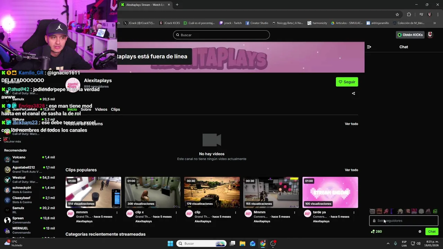Open the Mmmm clip with 155 visualizaciones

pos(271,192)
